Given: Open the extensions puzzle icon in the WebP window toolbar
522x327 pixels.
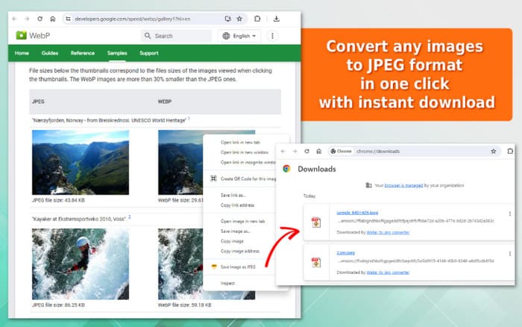Looking at the screenshot, I should (258, 18).
